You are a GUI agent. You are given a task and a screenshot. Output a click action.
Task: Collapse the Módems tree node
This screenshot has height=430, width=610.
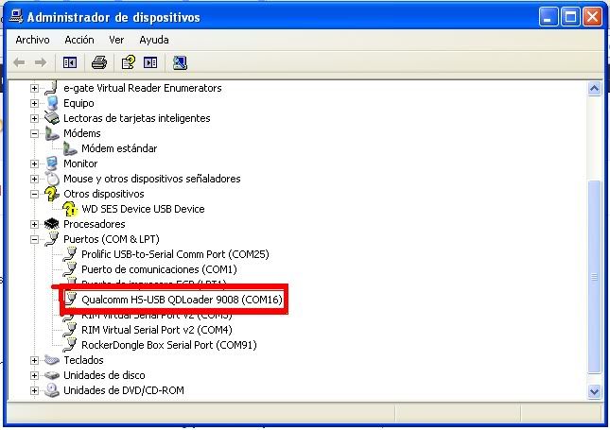click(35, 133)
